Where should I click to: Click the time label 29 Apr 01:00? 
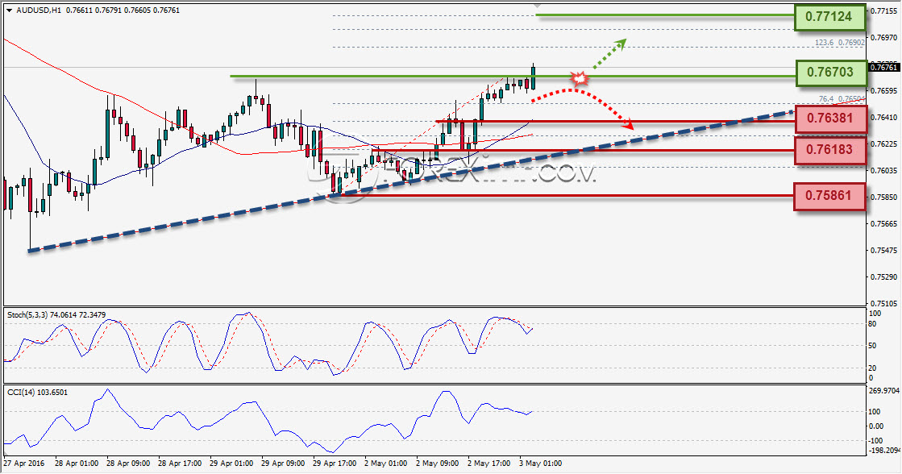[231, 463]
